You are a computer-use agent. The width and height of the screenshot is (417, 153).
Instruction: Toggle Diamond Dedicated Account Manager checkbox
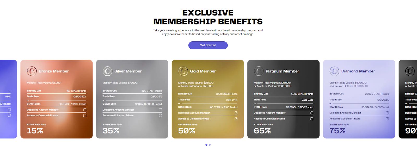387,113
